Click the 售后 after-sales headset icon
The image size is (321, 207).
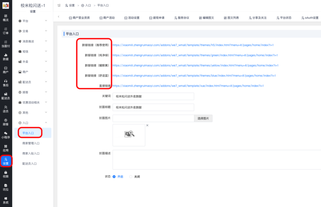click(6, 82)
